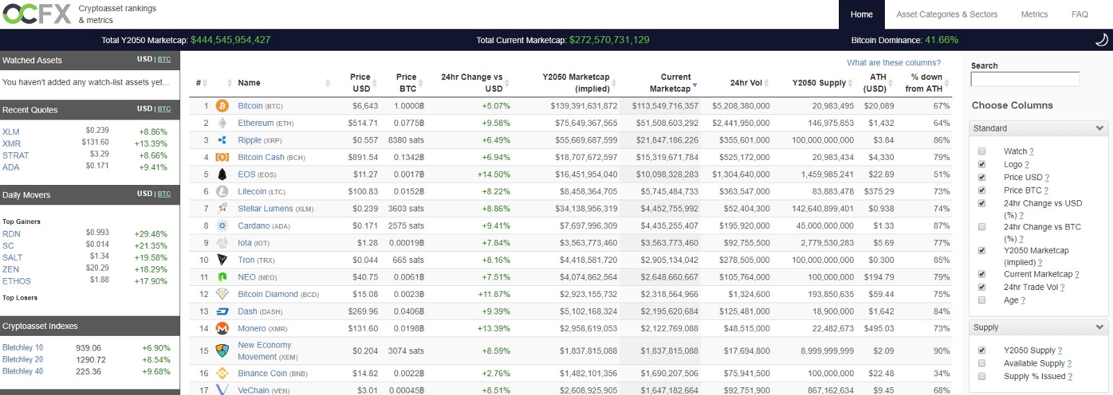Toggle night mode moon icon
Image resolution: width=1113 pixels, height=395 pixels.
[x=1101, y=40]
